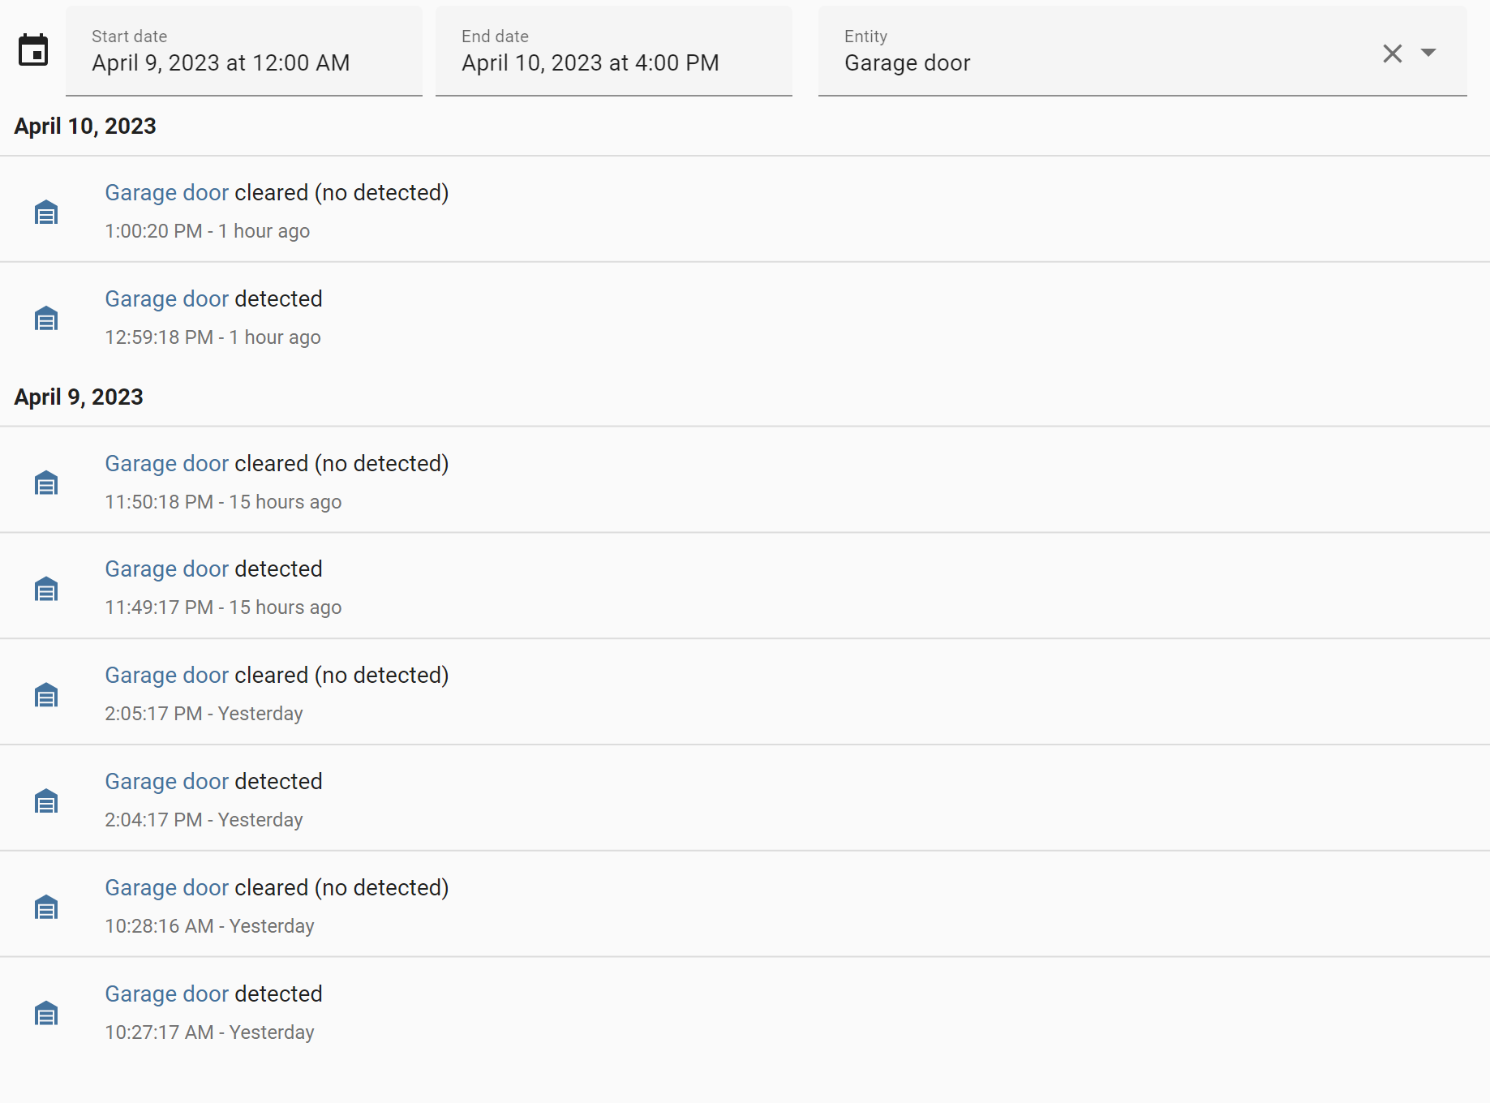Click garage door icon for 11:50:18 PM cleared event
1490x1103 pixels.
[x=46, y=482]
